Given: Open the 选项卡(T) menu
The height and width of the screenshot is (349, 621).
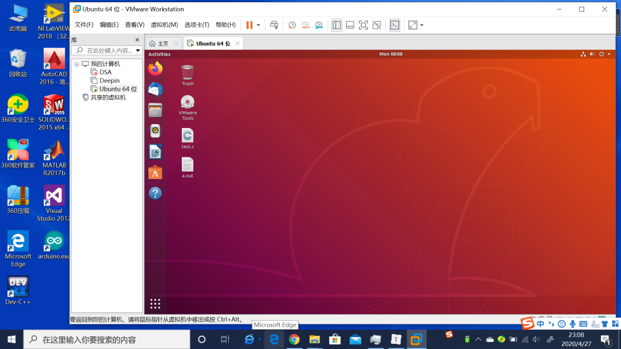Looking at the screenshot, I should [197, 25].
